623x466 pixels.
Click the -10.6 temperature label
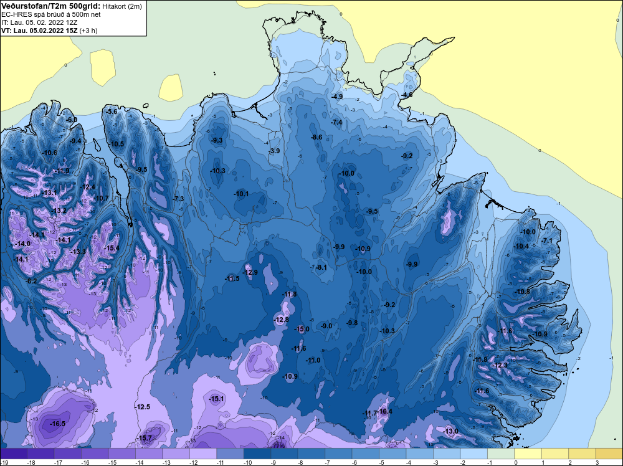click(x=50, y=153)
